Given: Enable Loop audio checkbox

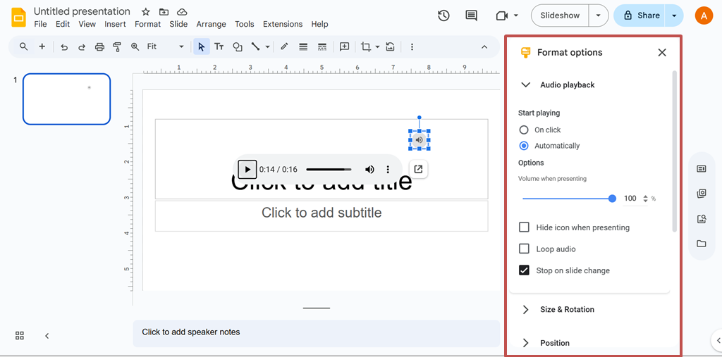Looking at the screenshot, I should pos(524,249).
